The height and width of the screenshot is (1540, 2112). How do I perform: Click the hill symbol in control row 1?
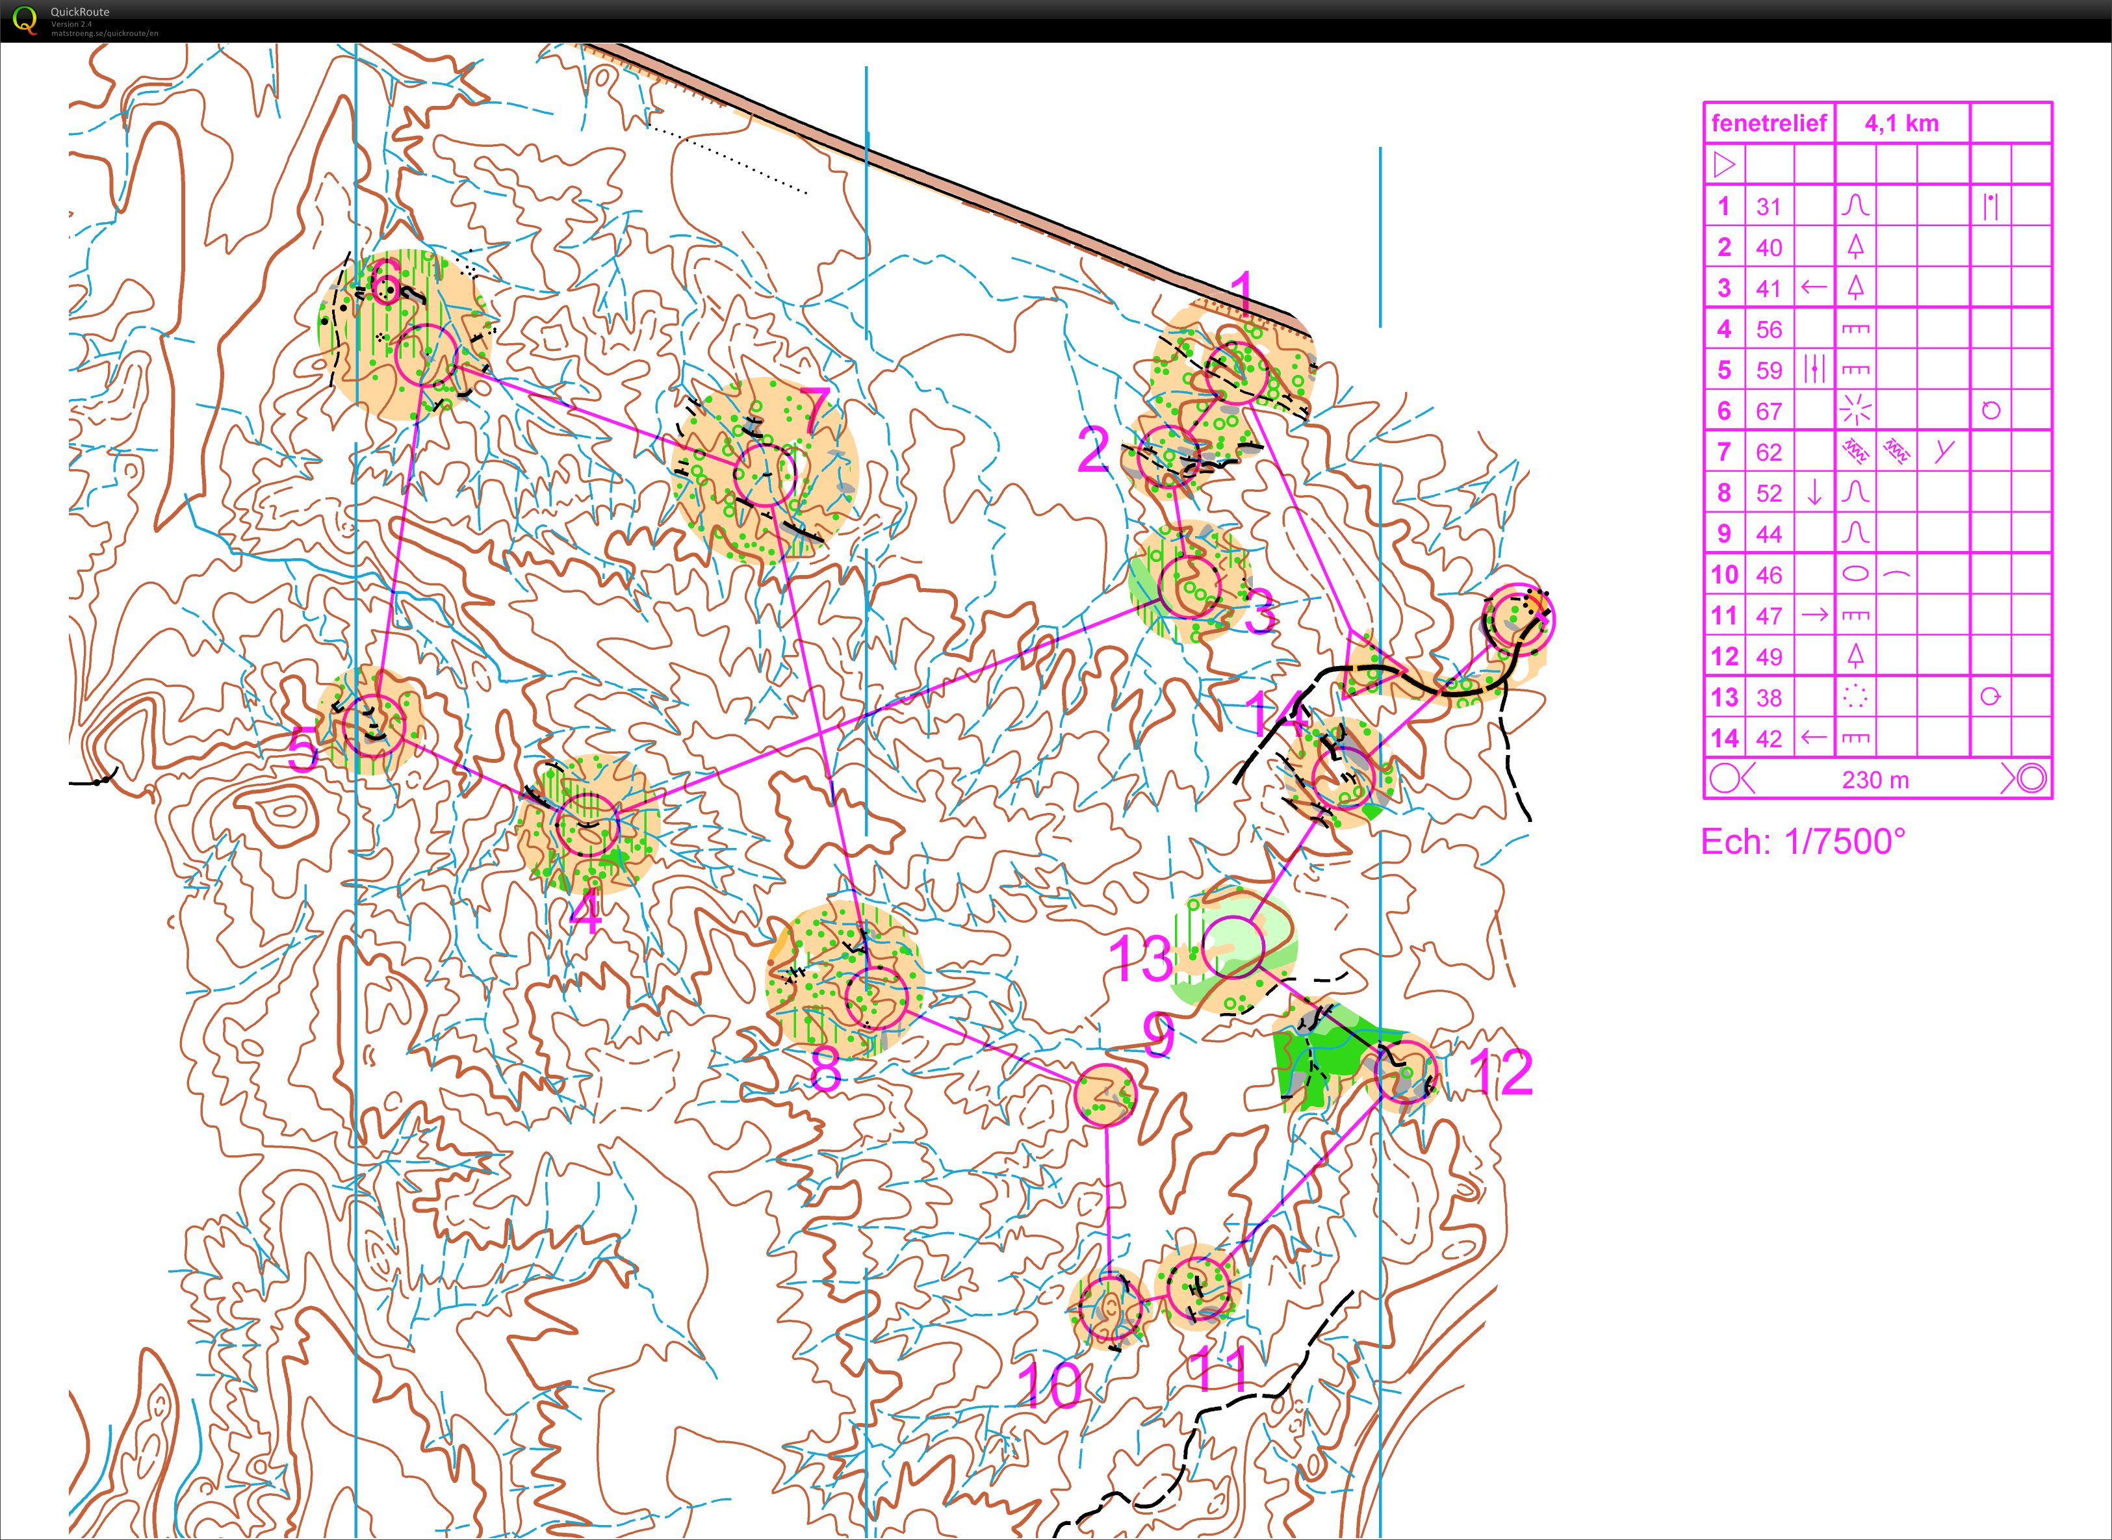click(x=1856, y=206)
